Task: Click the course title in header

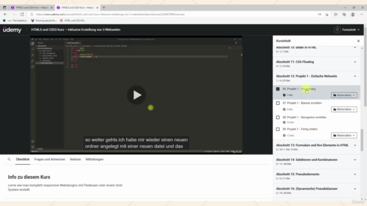Action: click(76, 30)
